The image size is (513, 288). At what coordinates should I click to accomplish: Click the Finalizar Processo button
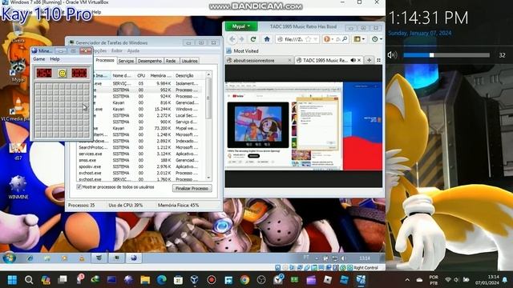click(192, 189)
